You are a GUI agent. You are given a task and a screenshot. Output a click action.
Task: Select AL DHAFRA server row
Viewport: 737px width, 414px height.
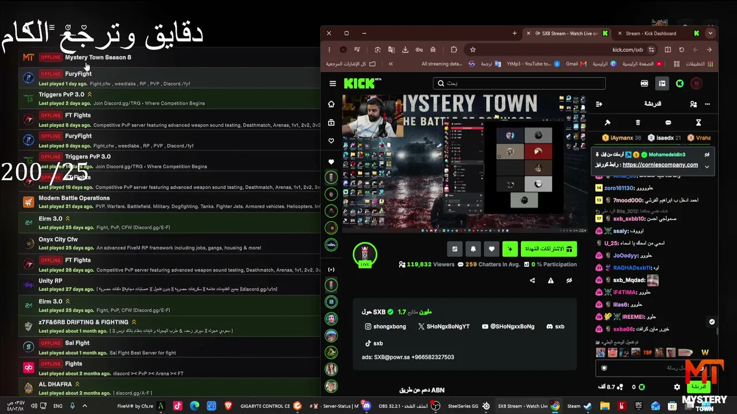(170, 388)
